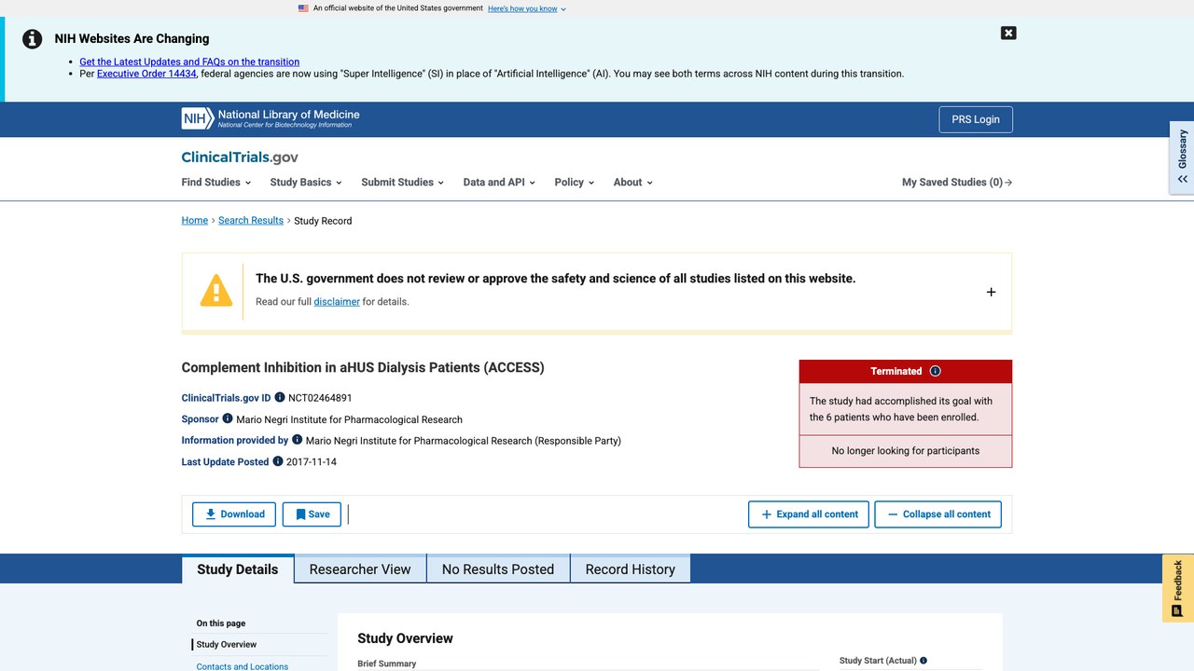Return to Search Results breadcrumb
The height and width of the screenshot is (671, 1194).
pyautogui.click(x=251, y=221)
